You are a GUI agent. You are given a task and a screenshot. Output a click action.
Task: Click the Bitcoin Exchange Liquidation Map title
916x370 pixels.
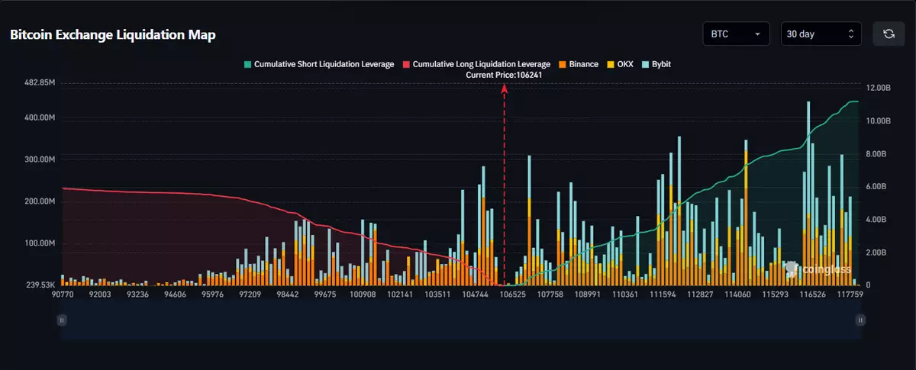[x=112, y=35]
